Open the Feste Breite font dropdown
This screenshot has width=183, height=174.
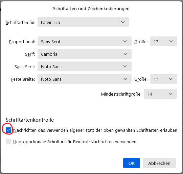(85, 79)
